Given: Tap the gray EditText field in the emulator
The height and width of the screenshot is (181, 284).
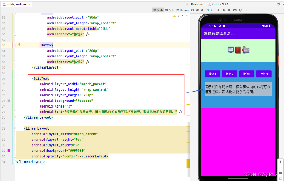Looking at the screenshot, I should [x=238, y=89].
